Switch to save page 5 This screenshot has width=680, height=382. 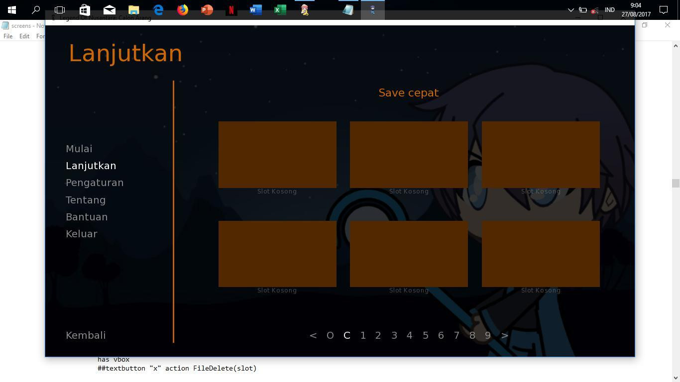tap(426, 335)
